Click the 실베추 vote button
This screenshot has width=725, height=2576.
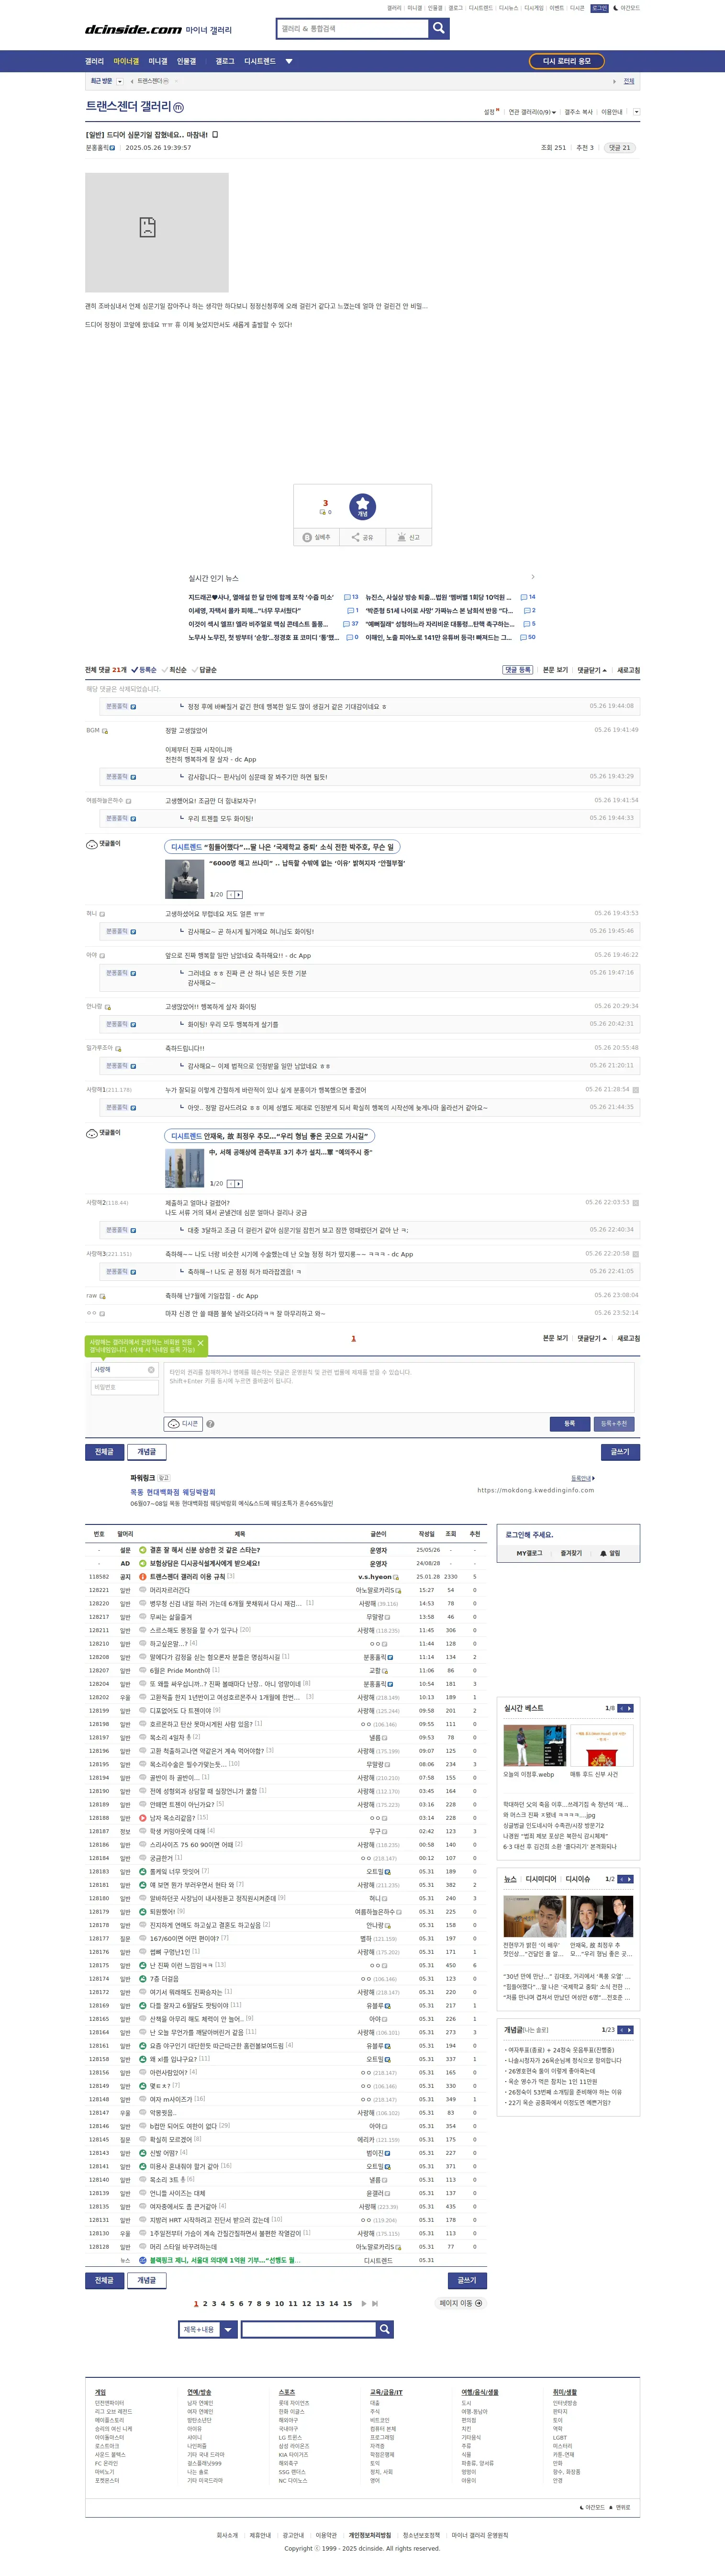pyautogui.click(x=316, y=537)
